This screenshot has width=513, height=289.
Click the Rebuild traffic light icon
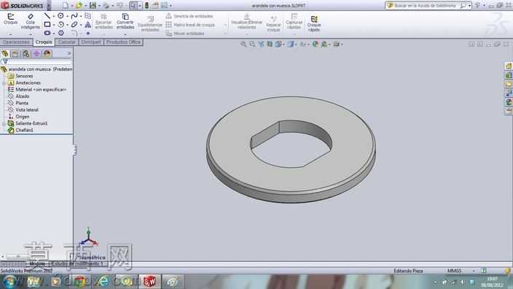(x=146, y=5)
